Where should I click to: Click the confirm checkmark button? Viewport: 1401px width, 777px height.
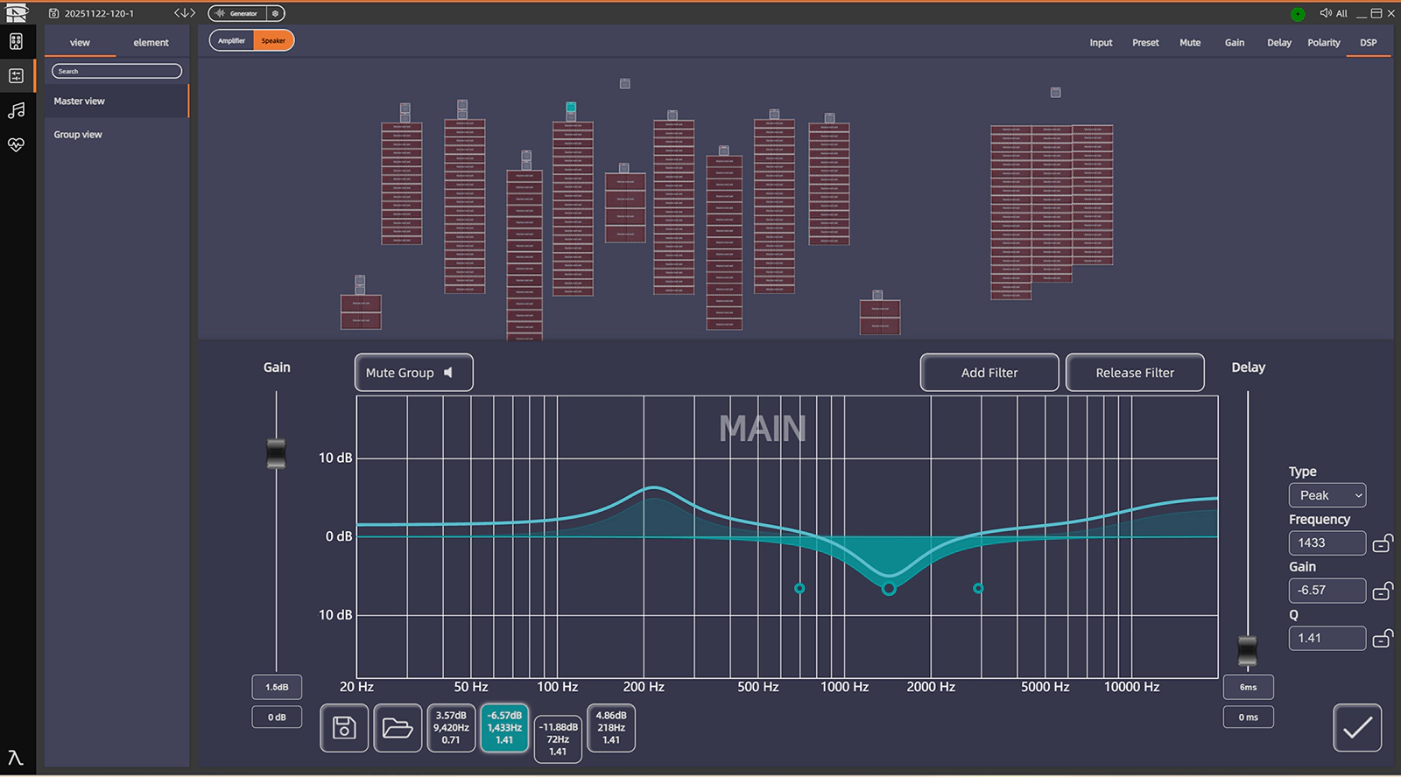[x=1356, y=728]
